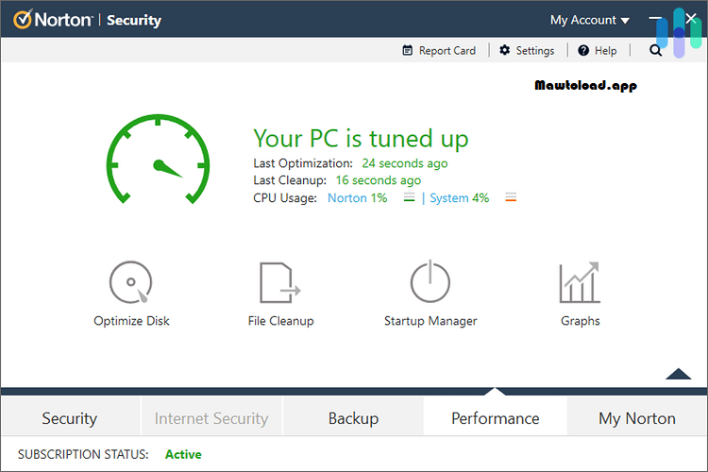Click the Optimize Disk label
This screenshot has height=472, width=708.
(x=131, y=321)
